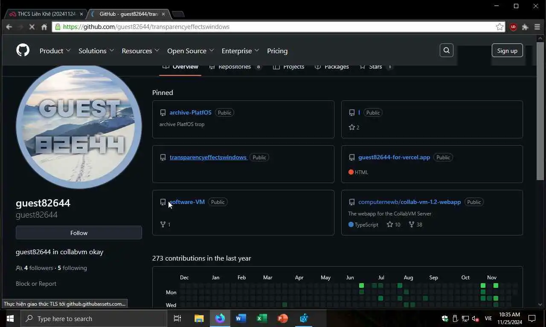Open the software-VM repository link

[187, 202]
